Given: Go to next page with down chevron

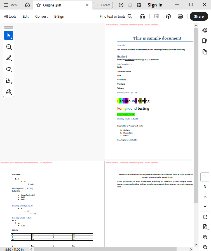Looking at the screenshot, I should click(205, 206).
